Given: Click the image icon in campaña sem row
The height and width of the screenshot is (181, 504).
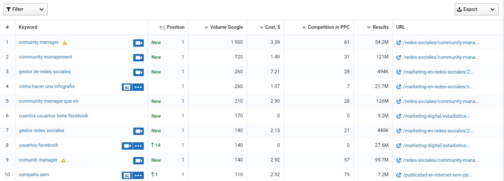Looking at the screenshot, I should click(x=127, y=175).
